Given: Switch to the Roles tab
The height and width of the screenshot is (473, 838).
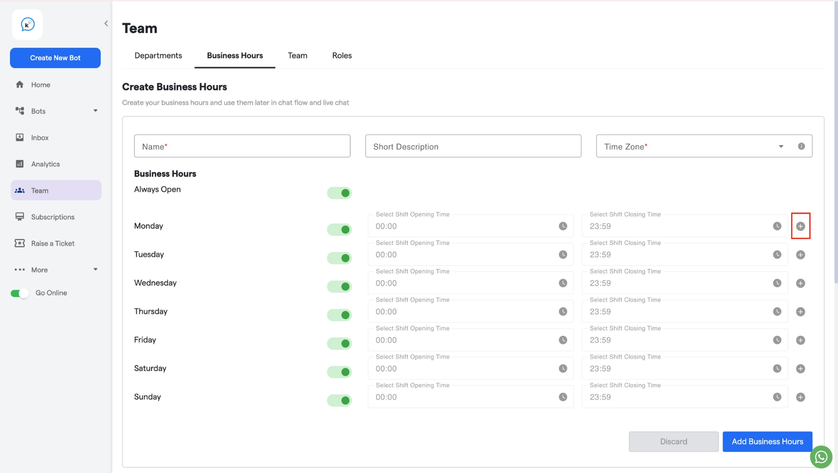Looking at the screenshot, I should coord(342,55).
